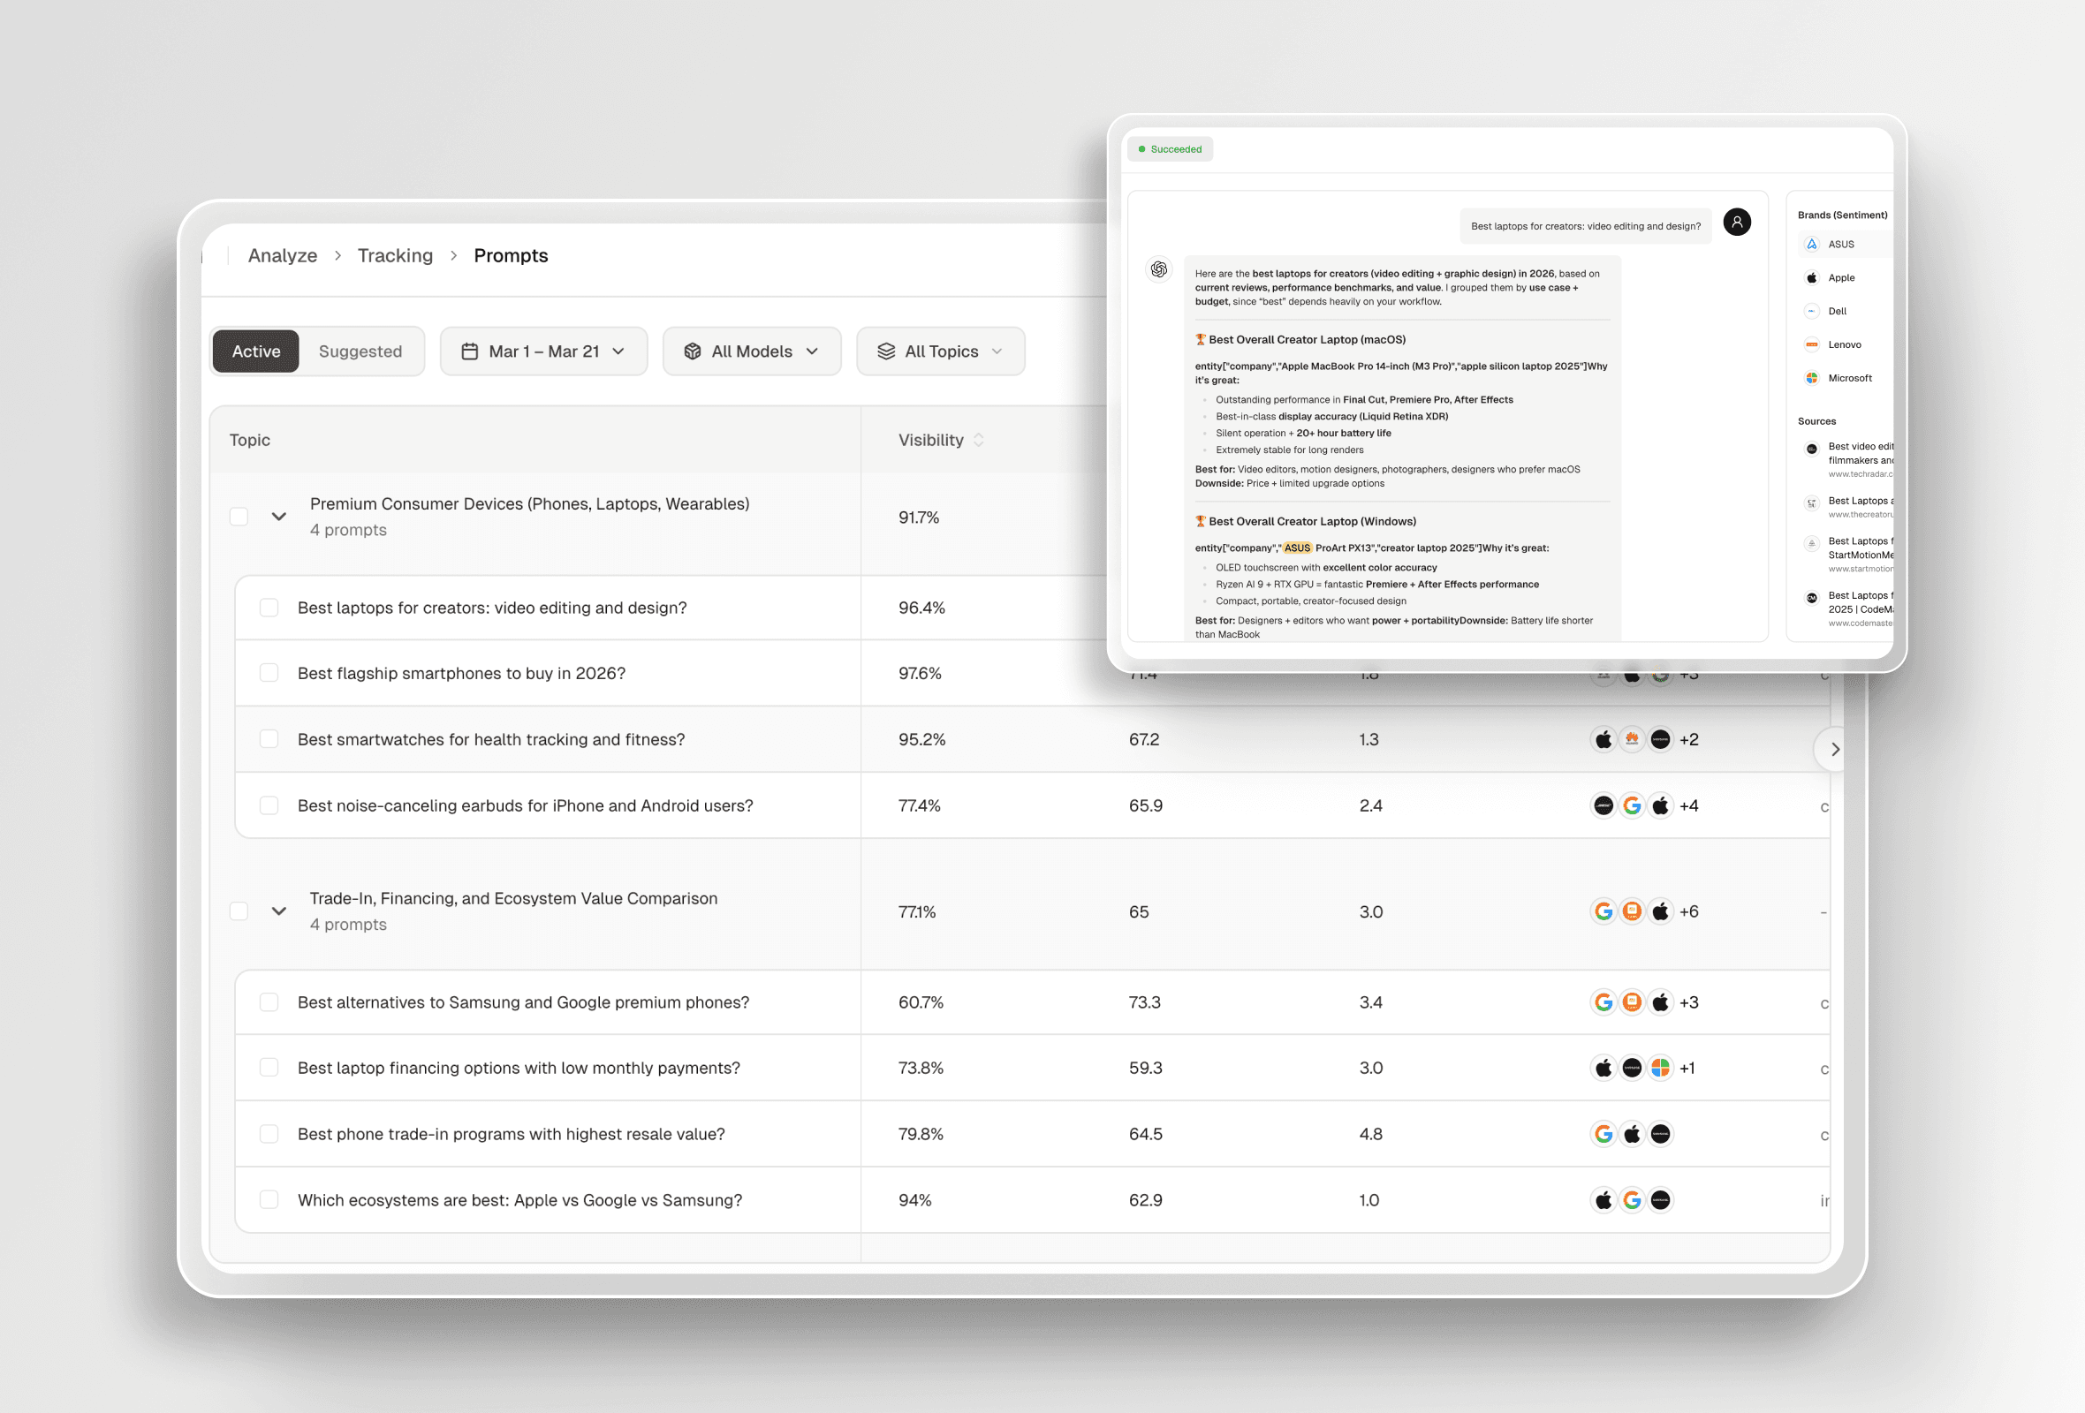
Task: Click the Succeeded status badge
Action: [x=1169, y=149]
